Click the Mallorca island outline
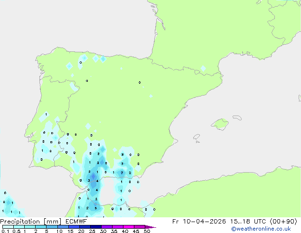The width and height of the screenshot is (301, 233). click(x=220, y=124)
